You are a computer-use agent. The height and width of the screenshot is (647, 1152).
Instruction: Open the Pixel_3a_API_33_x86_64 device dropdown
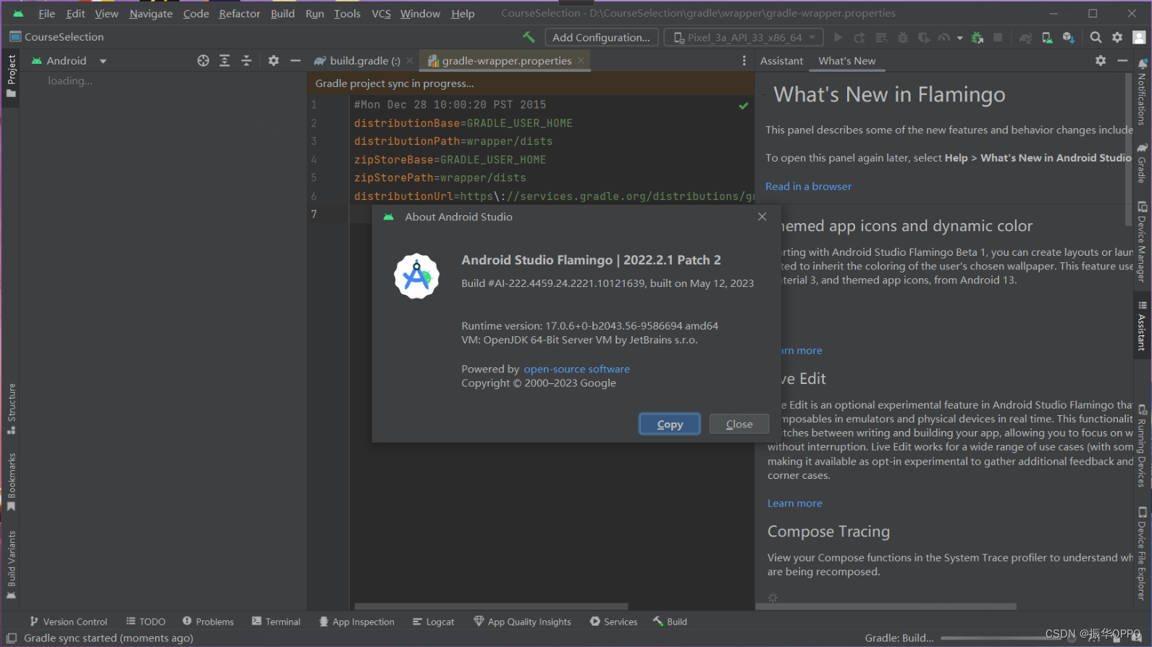pyautogui.click(x=744, y=38)
